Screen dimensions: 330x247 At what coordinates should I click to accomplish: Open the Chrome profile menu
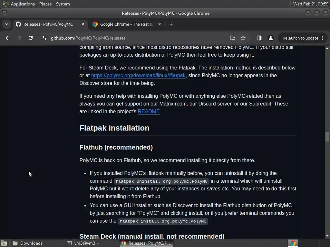[x=271, y=38]
